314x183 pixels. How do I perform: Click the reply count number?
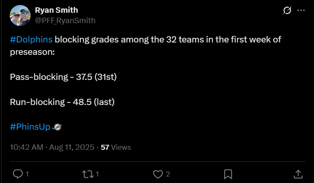[27, 175]
